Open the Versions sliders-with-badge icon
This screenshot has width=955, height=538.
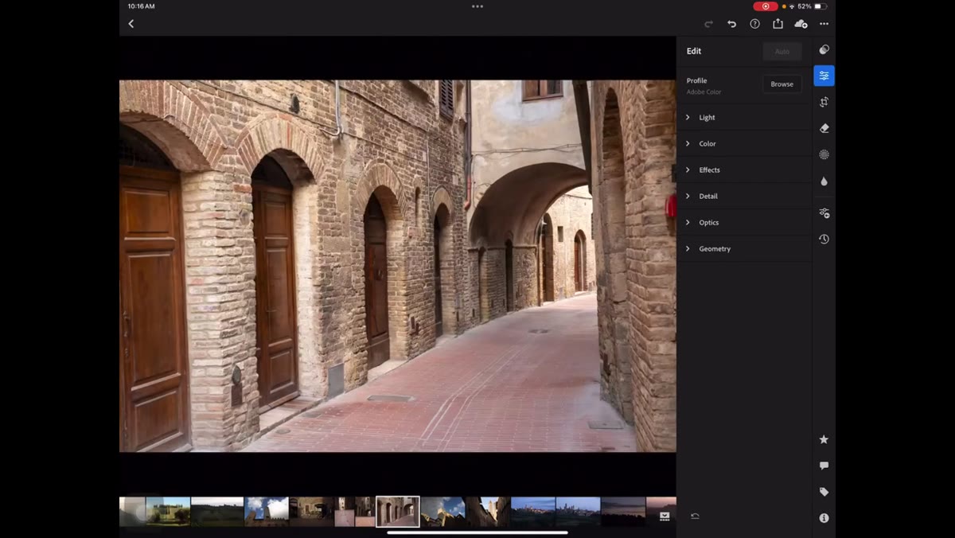[x=824, y=212]
